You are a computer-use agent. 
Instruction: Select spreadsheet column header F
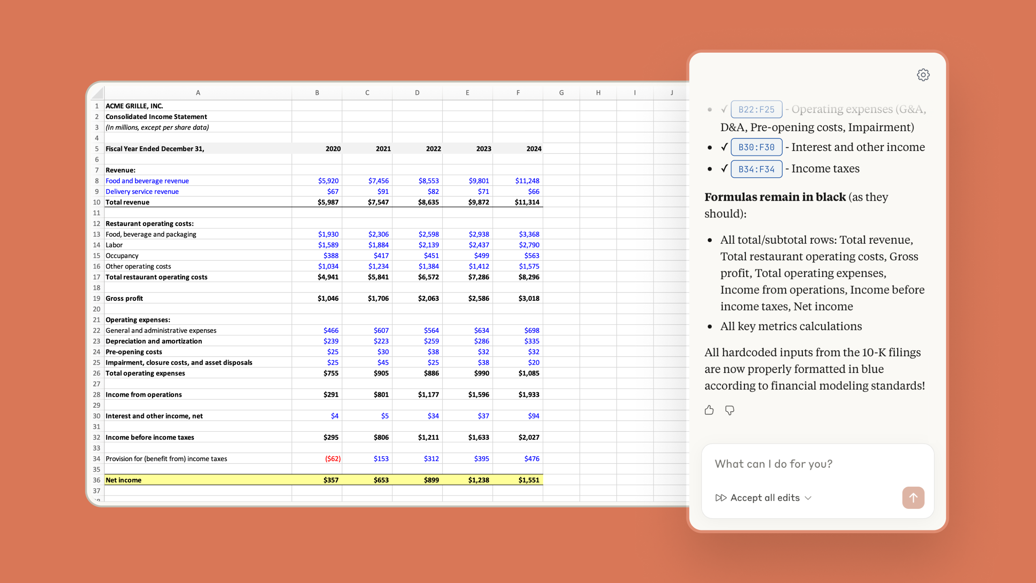click(518, 92)
